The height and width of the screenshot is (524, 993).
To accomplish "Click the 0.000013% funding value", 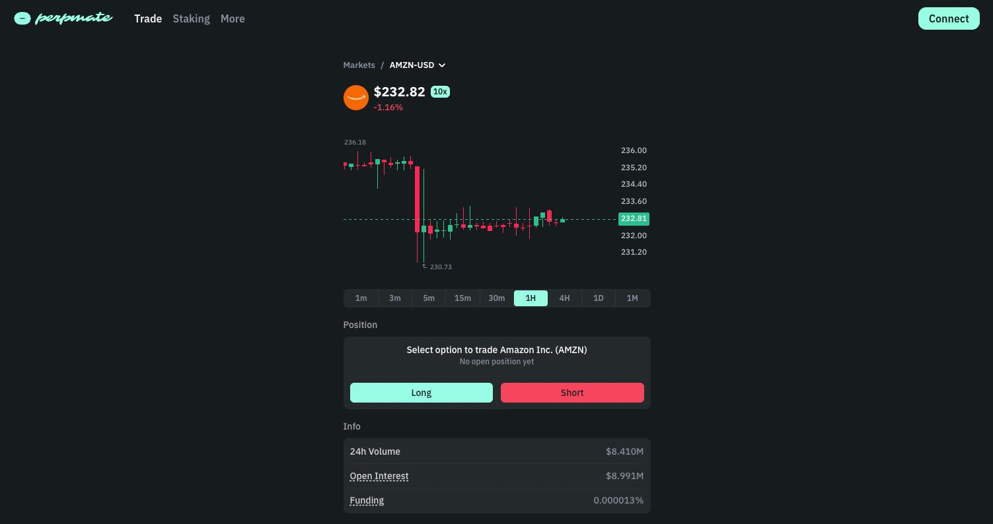I will coord(618,500).
